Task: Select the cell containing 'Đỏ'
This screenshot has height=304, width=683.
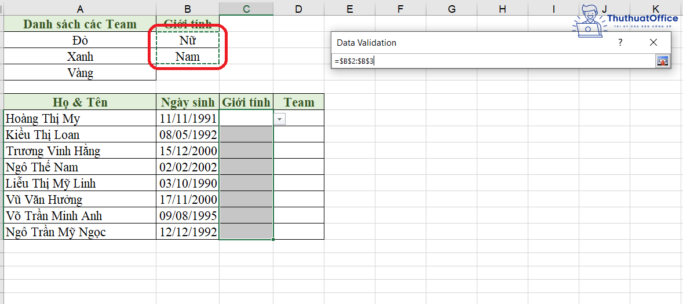Action: (x=80, y=40)
